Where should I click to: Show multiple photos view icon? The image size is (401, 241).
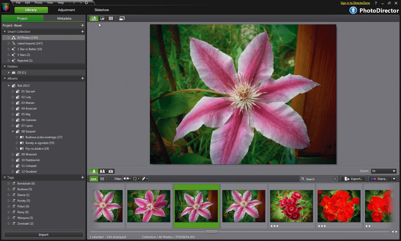tap(111, 171)
